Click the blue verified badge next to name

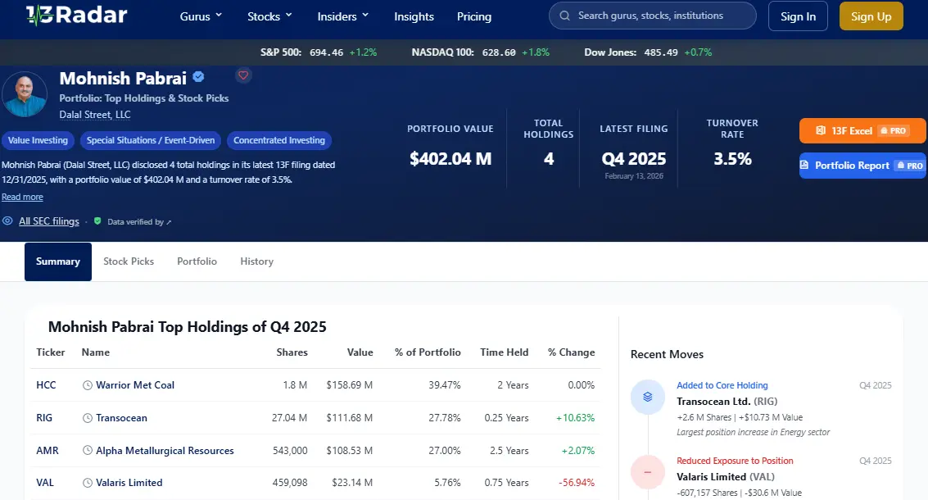pyautogui.click(x=198, y=77)
